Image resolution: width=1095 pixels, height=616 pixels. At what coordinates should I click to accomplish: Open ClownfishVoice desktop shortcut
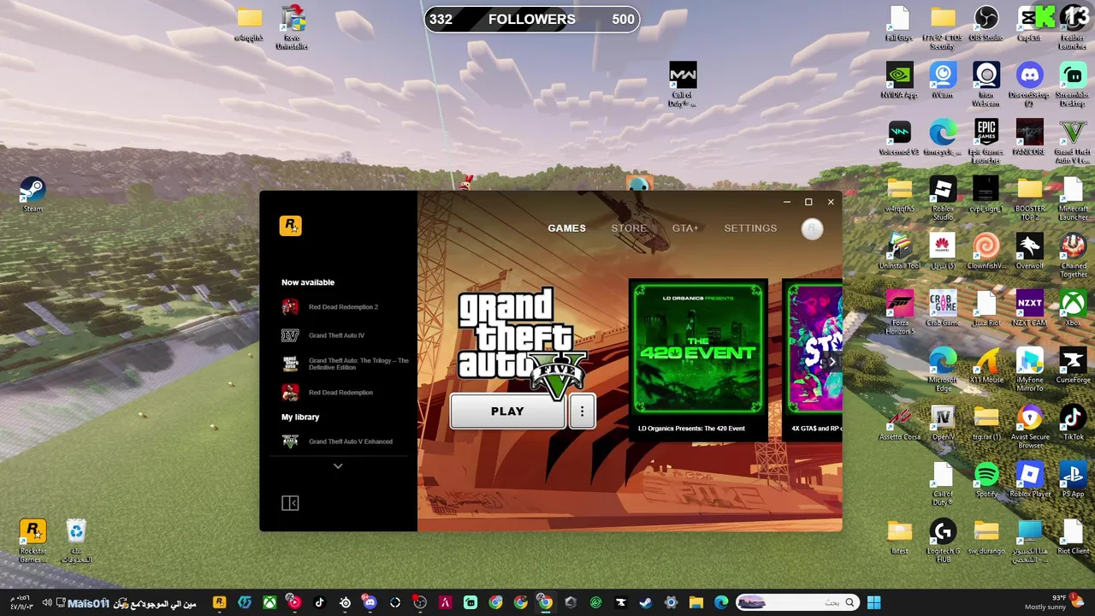click(x=986, y=252)
